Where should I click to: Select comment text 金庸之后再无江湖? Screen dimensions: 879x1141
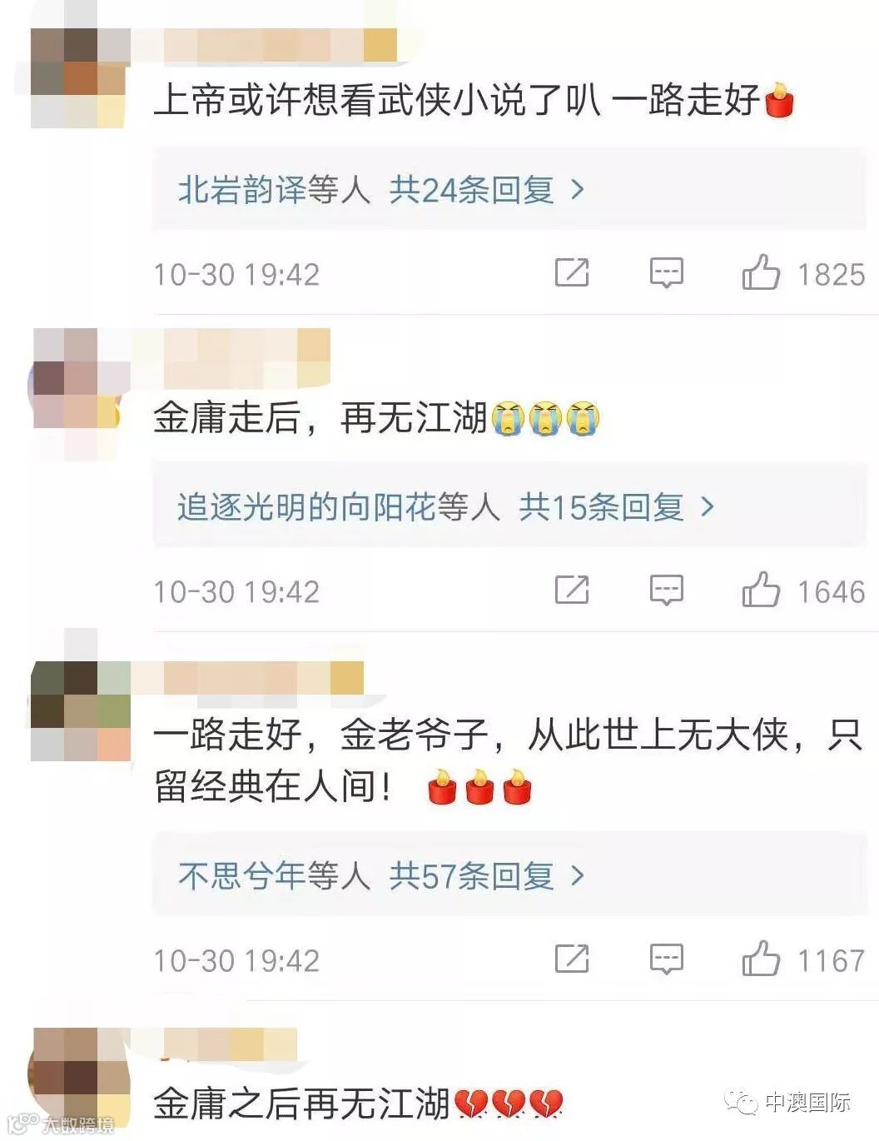(x=301, y=1104)
